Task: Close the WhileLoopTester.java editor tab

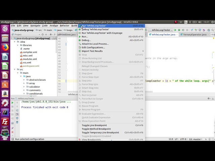Action: [177, 35]
